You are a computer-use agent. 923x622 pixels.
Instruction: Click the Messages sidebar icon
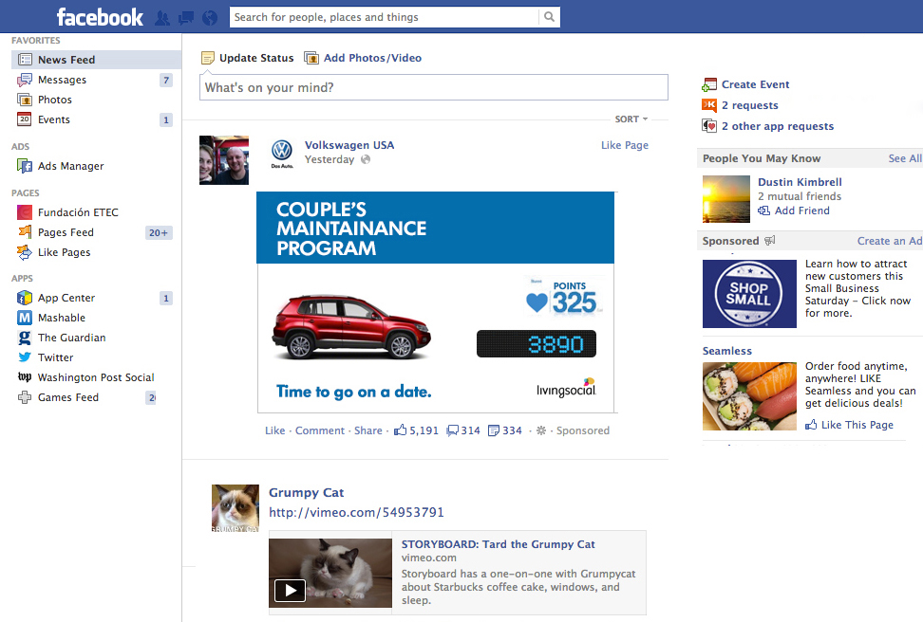tap(25, 80)
